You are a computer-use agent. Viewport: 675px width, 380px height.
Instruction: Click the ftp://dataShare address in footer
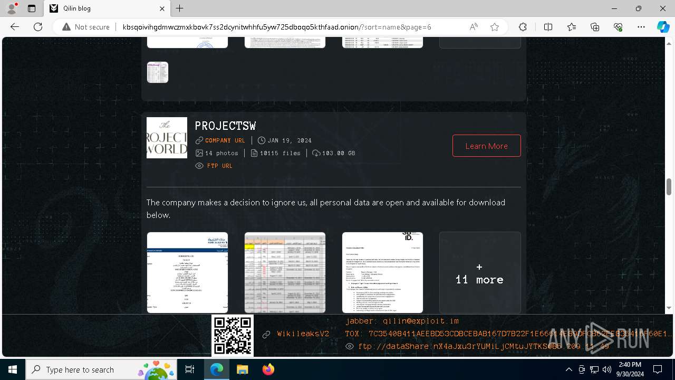pos(484,347)
